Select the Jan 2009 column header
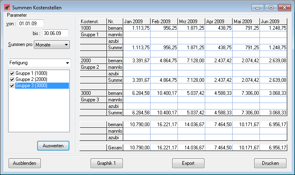Screen dimensions: 295x175 (x=136, y=21)
